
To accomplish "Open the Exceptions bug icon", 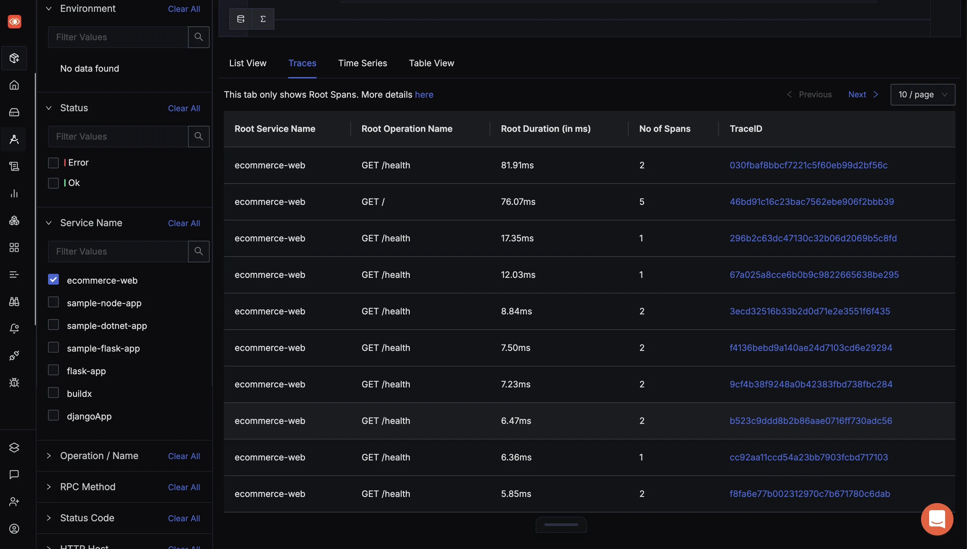I will coord(14,382).
